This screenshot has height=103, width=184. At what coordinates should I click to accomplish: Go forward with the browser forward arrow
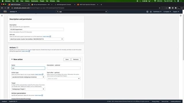pyautogui.click(x=5, y=8)
